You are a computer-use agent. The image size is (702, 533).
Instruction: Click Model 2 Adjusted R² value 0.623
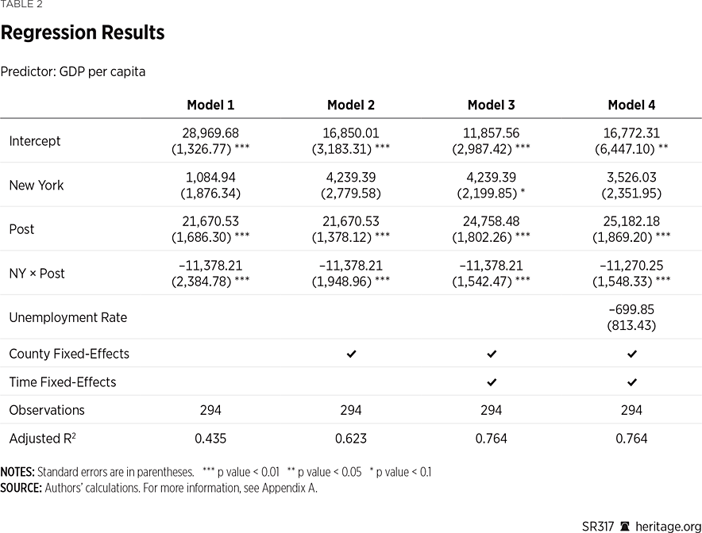[x=351, y=439]
